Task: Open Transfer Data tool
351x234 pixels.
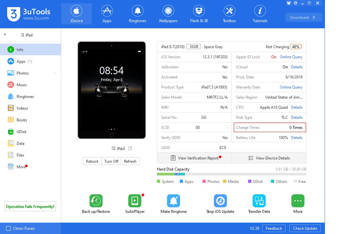Action: coord(259,204)
